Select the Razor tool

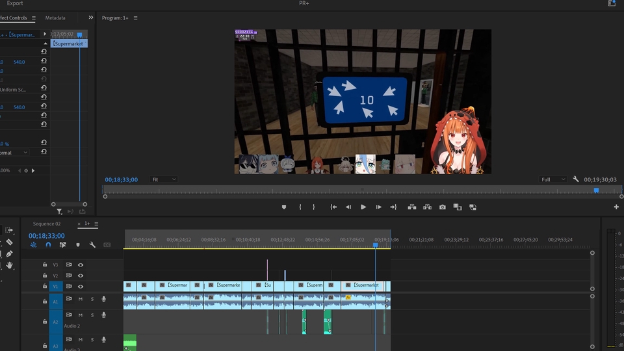pyautogui.click(x=9, y=242)
